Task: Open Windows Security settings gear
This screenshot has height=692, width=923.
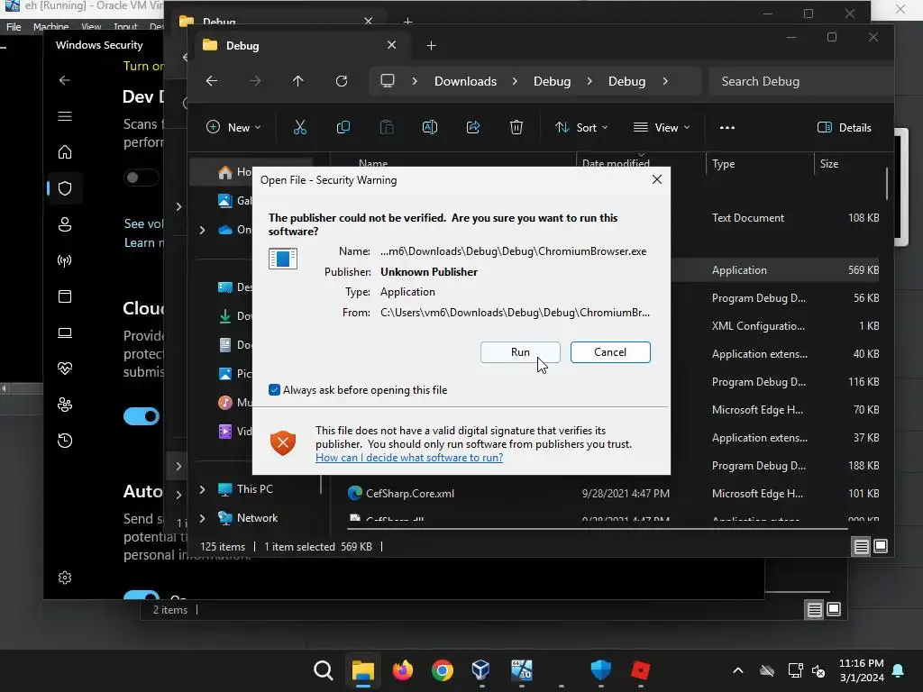Action: click(x=65, y=578)
